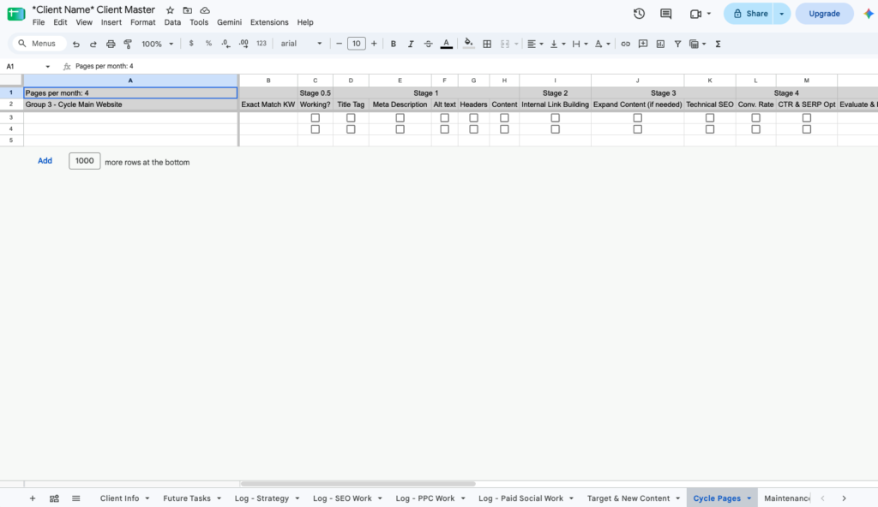Open the name box dropdown arrow
The image size is (878, 507).
click(48, 66)
